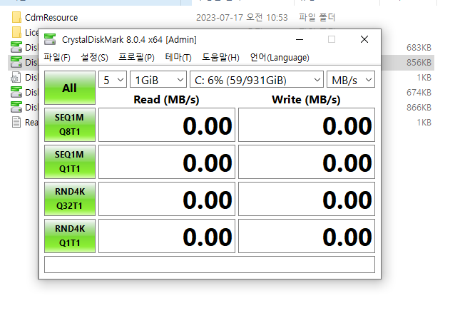Screen dimensions: 460x313
Task: Click the SEQ1M Q8T1 write result 0.00
Action: tap(307, 125)
